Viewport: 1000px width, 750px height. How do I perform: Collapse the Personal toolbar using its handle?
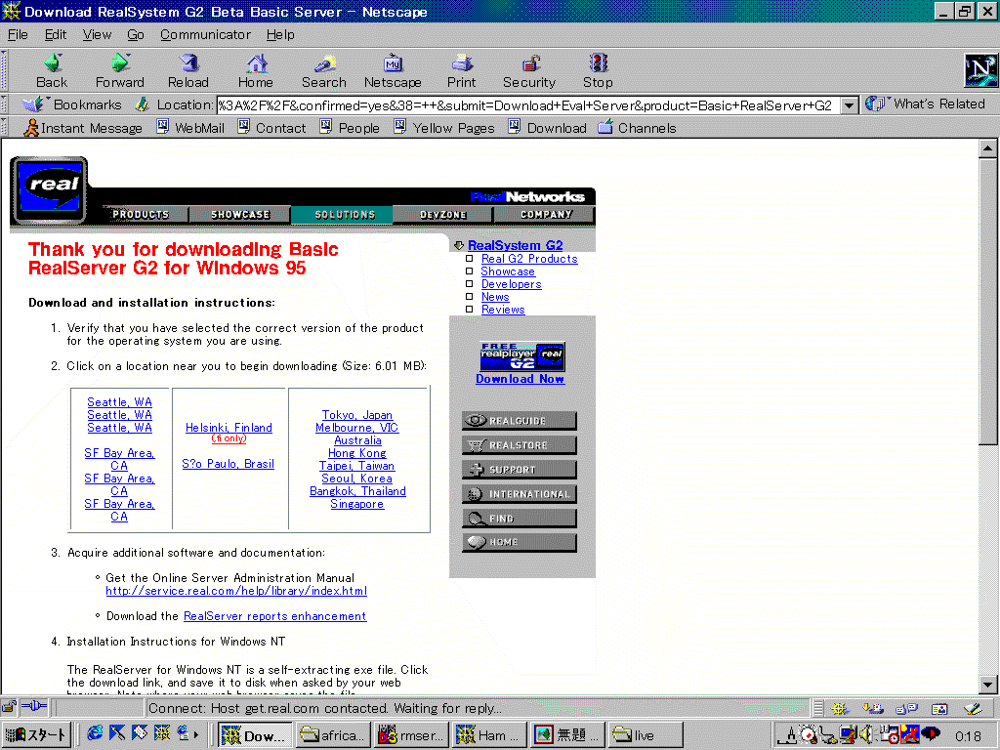4,128
